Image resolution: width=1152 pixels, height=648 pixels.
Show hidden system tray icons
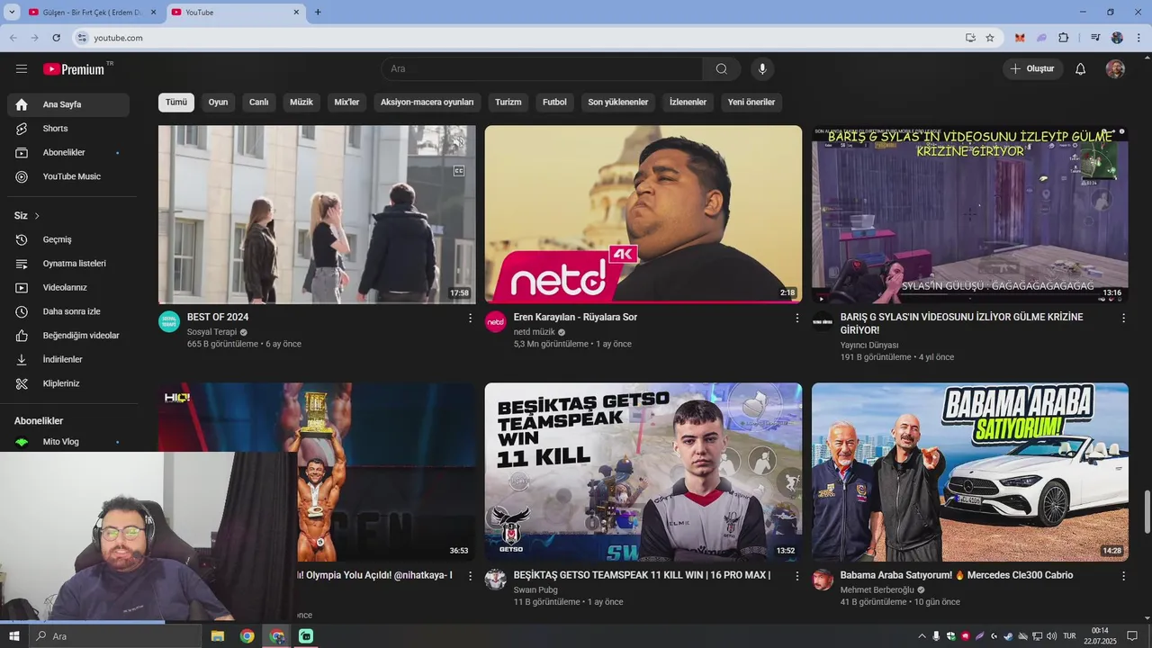(922, 636)
